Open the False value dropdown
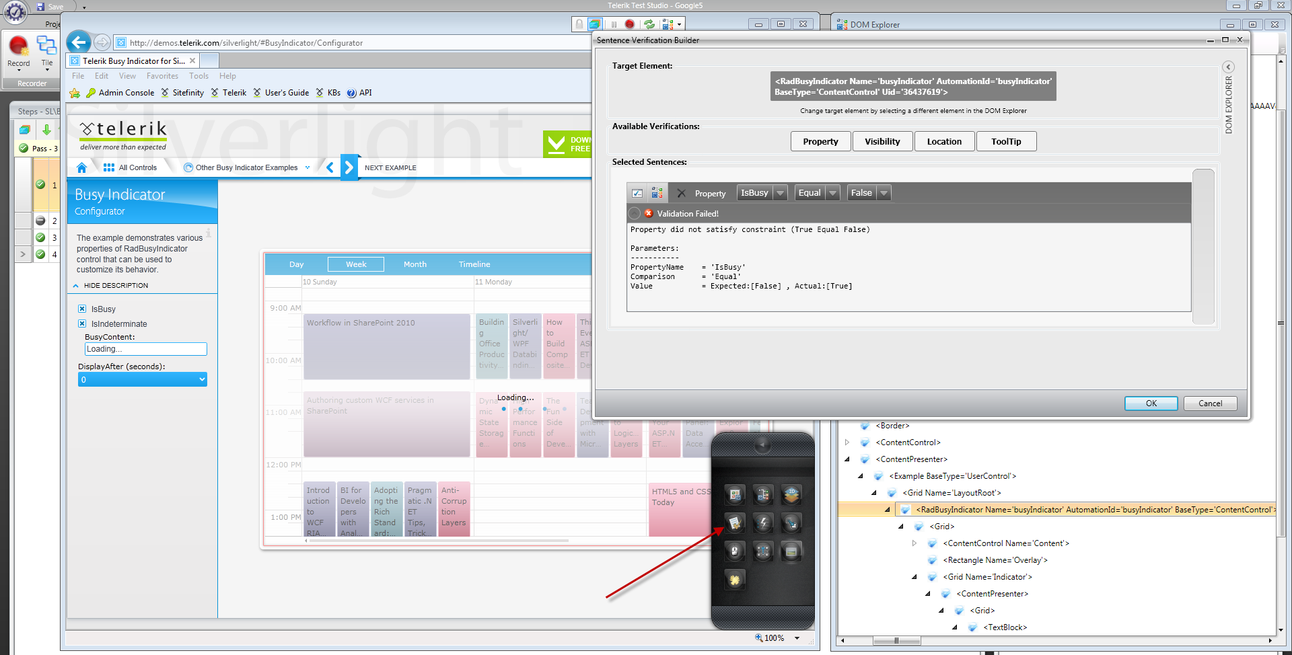 pyautogui.click(x=884, y=193)
